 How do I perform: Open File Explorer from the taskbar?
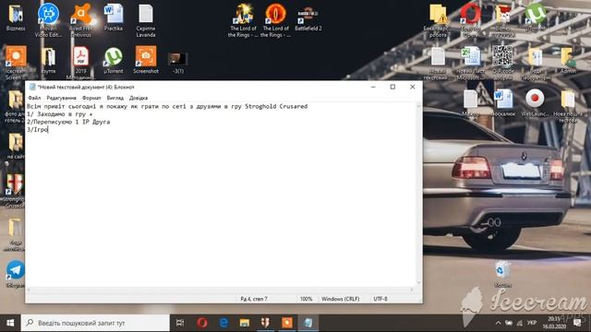point(245,323)
